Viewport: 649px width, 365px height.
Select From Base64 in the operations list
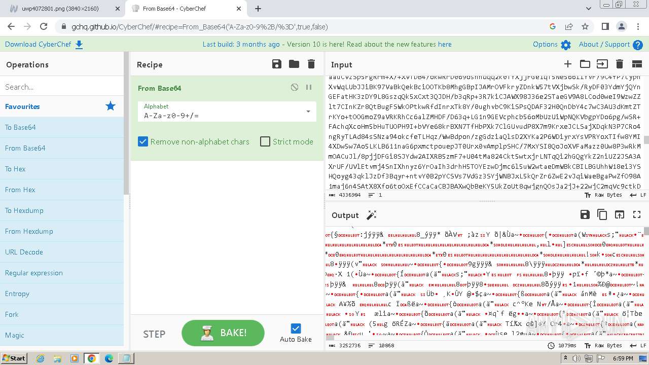[62, 148]
